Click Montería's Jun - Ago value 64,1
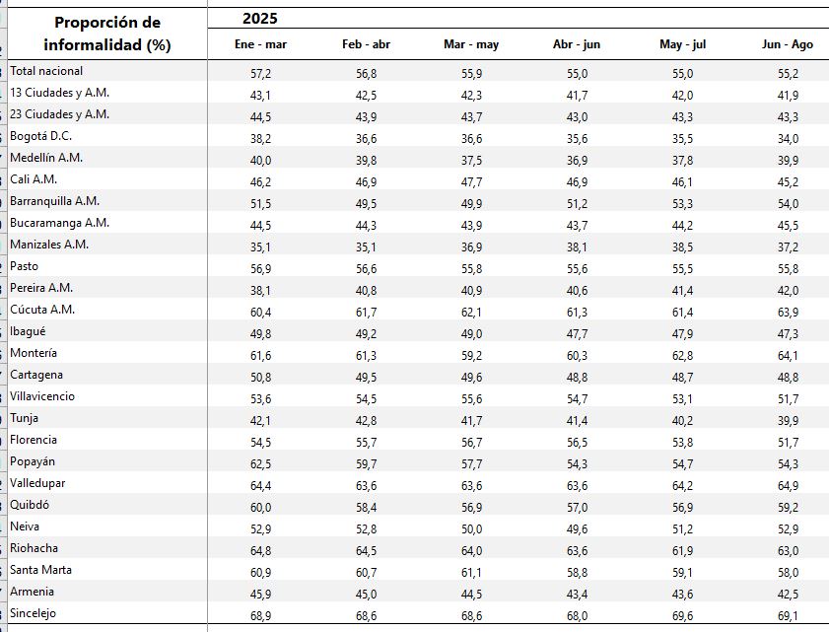 click(x=788, y=355)
